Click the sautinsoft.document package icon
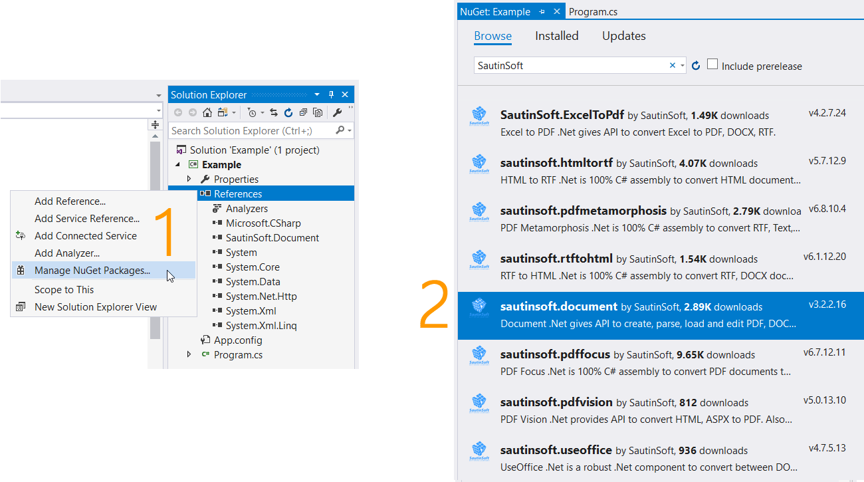 point(478,306)
